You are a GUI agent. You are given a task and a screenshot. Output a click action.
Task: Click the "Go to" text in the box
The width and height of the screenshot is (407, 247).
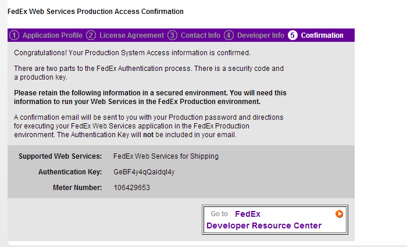(219, 214)
